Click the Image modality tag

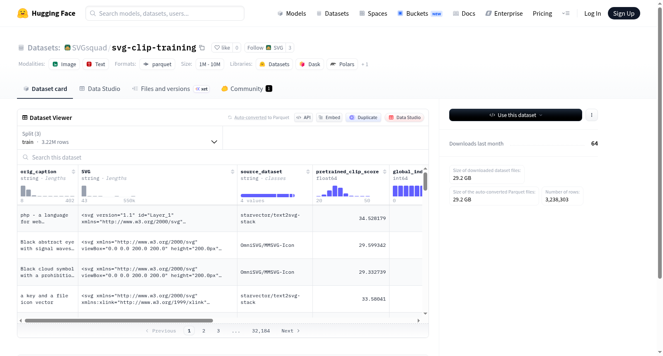click(x=64, y=64)
